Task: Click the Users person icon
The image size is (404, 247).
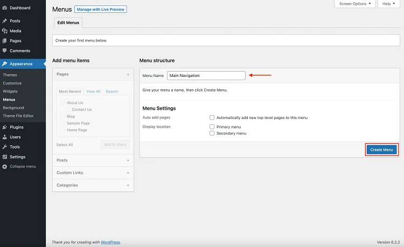Action: click(x=4, y=137)
